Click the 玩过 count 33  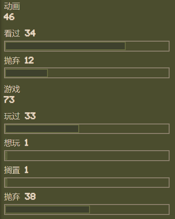tap(30, 116)
